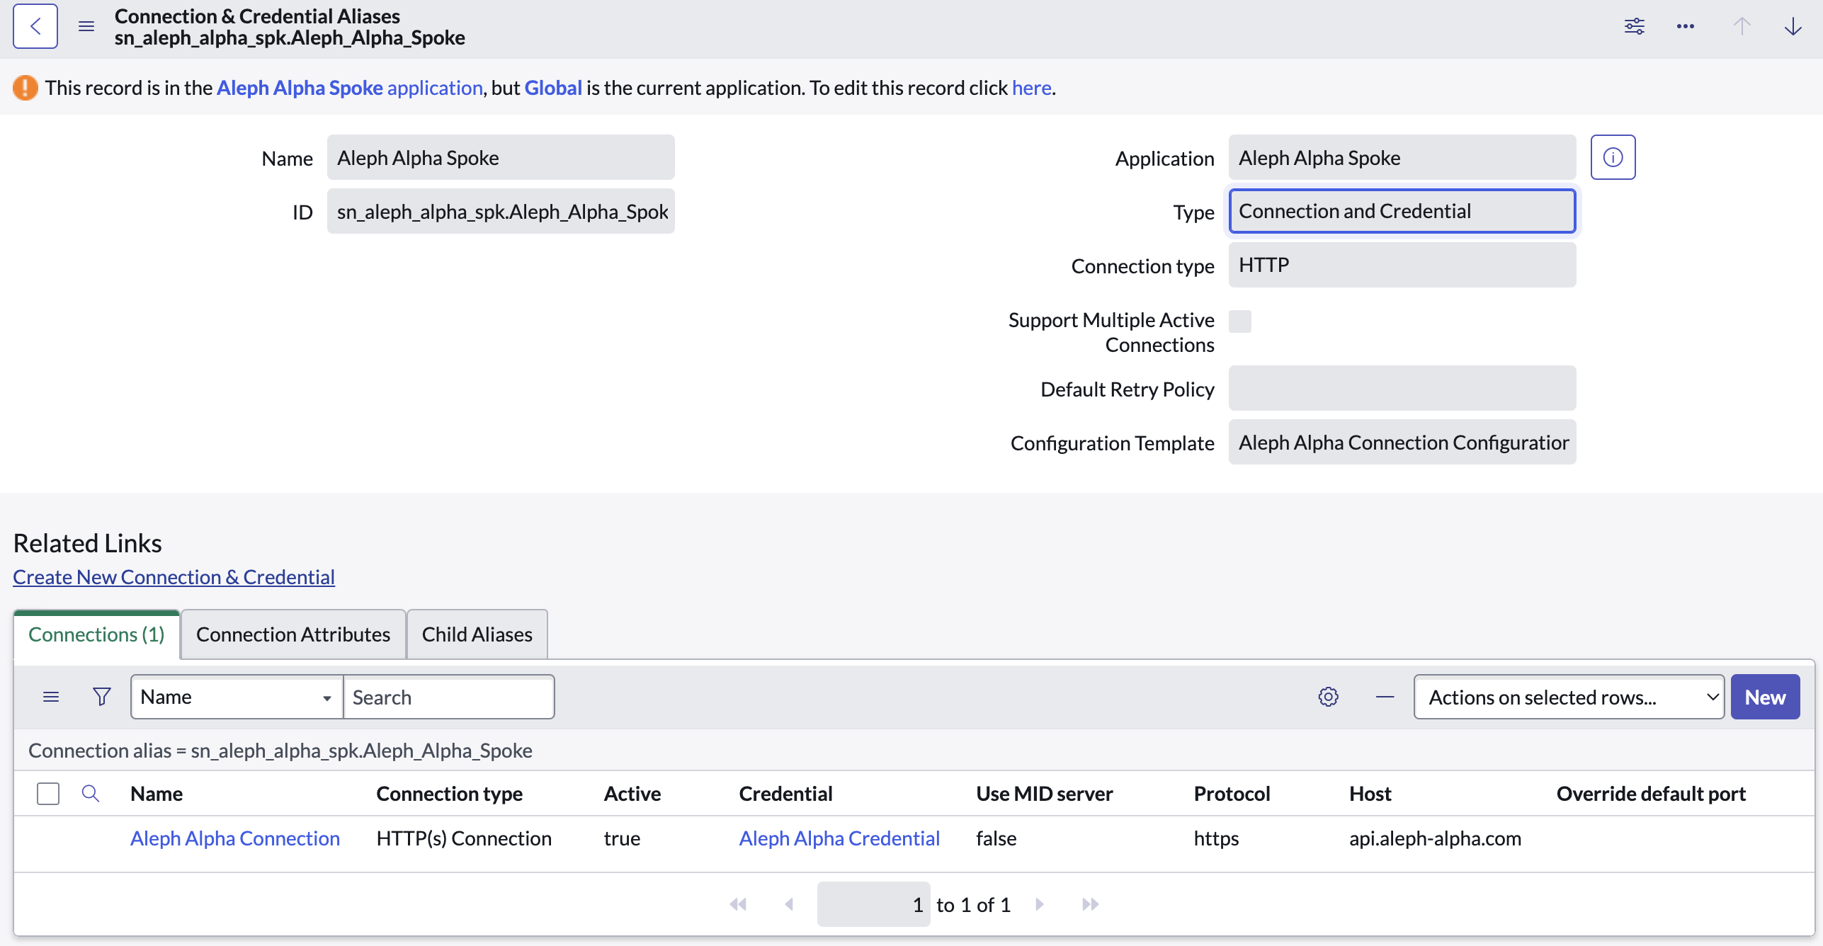Sort by Override default port column header
The width and height of the screenshot is (1823, 946).
(x=1652, y=794)
